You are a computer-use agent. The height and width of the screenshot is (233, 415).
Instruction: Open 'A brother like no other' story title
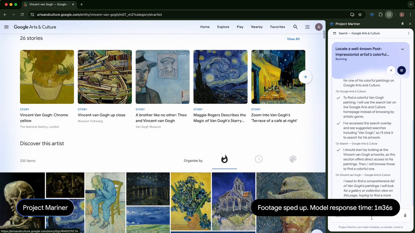coord(161,118)
